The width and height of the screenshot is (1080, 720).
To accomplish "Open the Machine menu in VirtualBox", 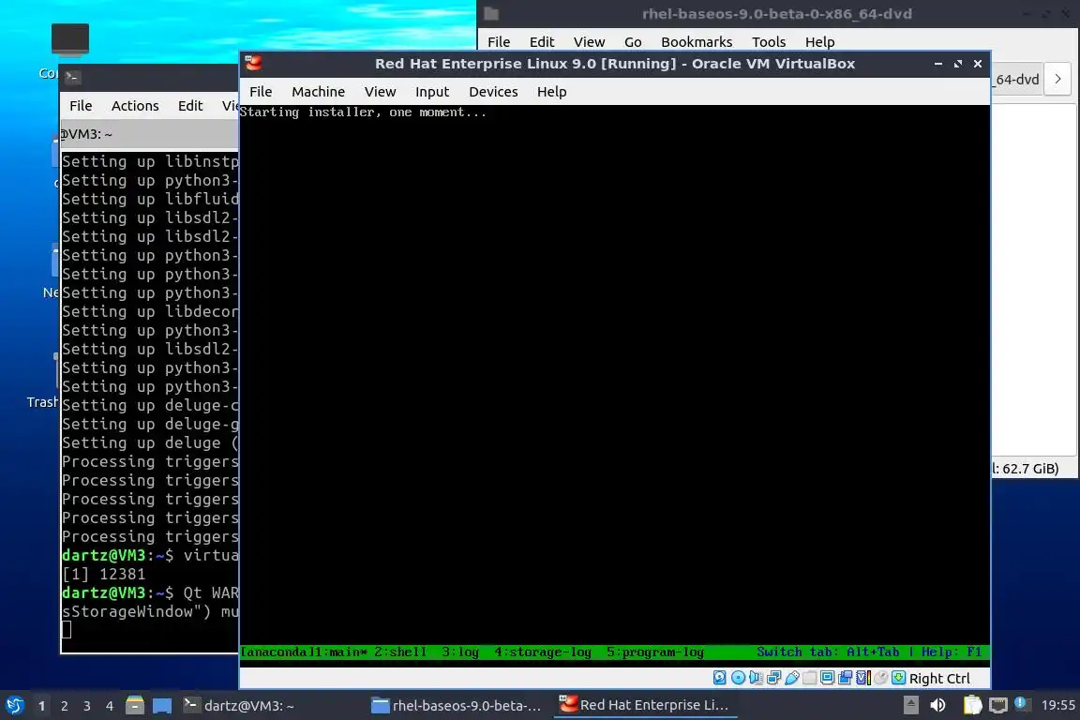I will pos(318,92).
